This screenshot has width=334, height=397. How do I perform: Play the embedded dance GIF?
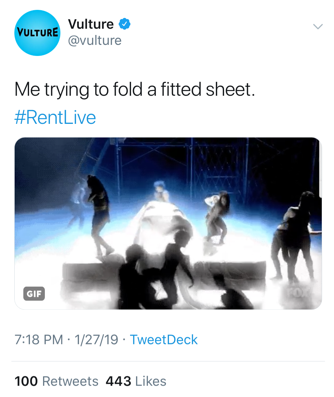(x=168, y=223)
